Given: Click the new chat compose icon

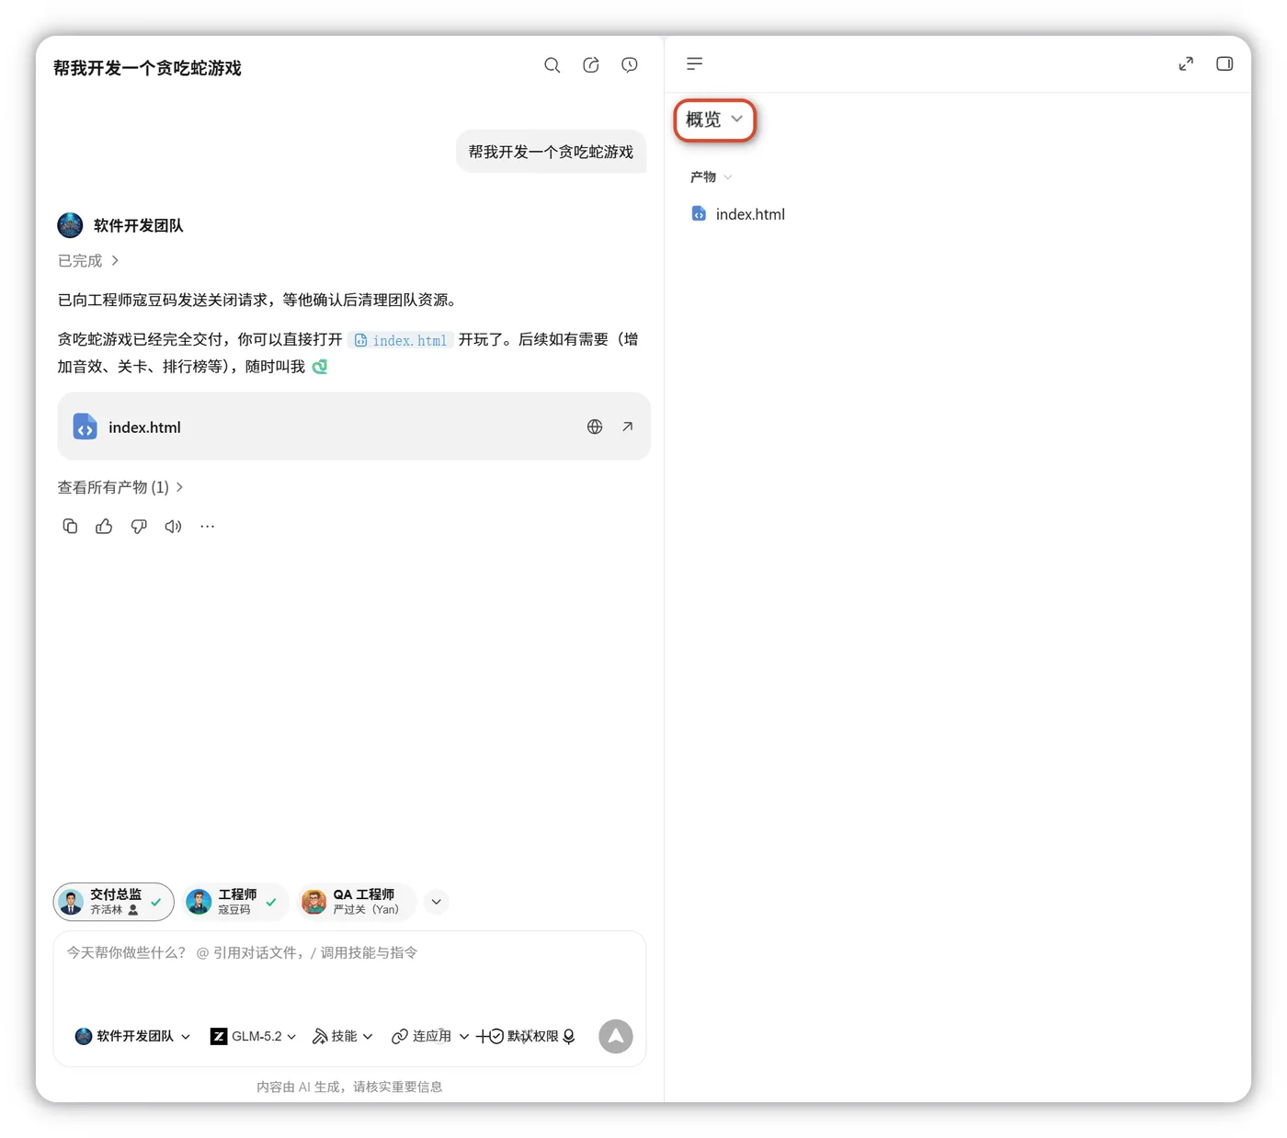Looking at the screenshot, I should click(591, 65).
